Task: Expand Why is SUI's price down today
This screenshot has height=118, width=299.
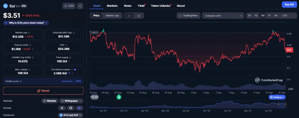Action: 26,22
